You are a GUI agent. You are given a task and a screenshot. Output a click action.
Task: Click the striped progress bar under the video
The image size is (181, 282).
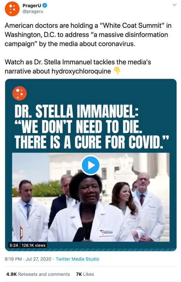tap(91, 250)
